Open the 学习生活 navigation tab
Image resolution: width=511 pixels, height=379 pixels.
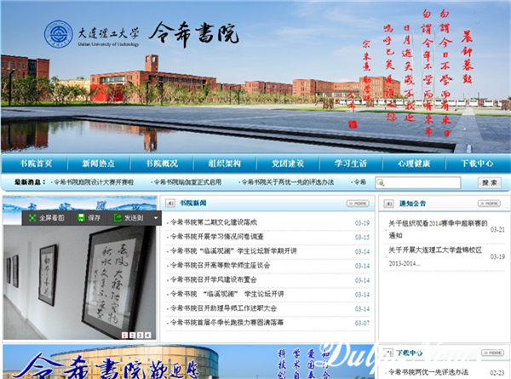pyautogui.click(x=351, y=164)
